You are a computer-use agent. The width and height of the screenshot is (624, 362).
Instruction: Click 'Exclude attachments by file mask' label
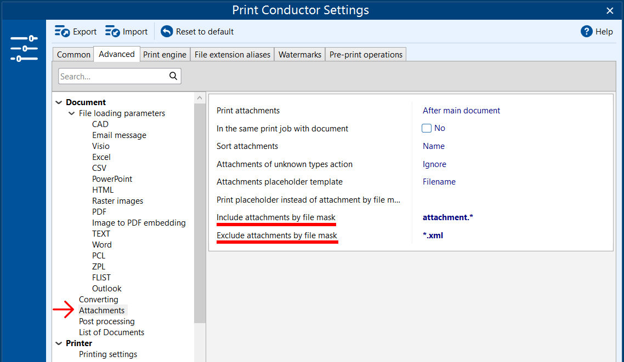[x=276, y=235]
